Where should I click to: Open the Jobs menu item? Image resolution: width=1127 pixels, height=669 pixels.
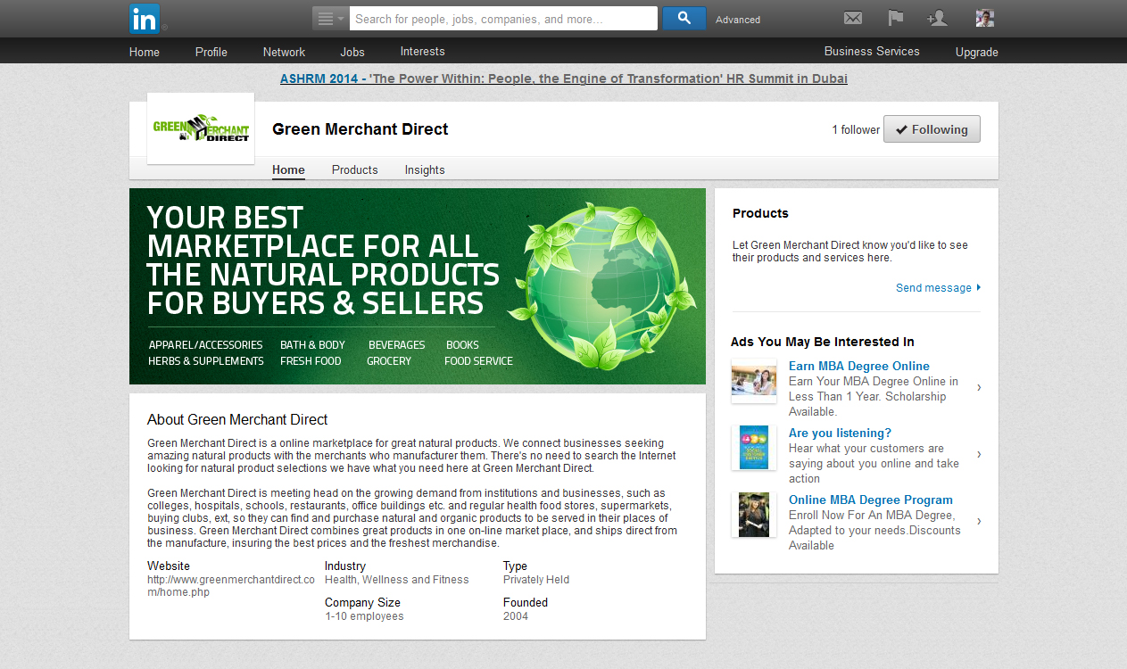point(352,52)
